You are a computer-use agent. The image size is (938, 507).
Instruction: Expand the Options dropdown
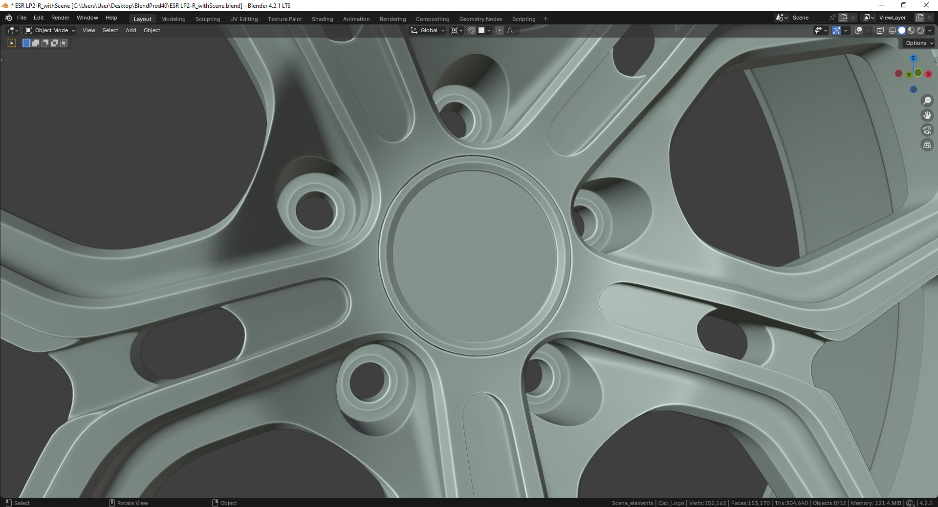[x=919, y=43]
